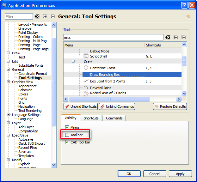Expand all items in Tools list
Image resolution: width=197 pixels, height=182 pixels.
[176, 37]
